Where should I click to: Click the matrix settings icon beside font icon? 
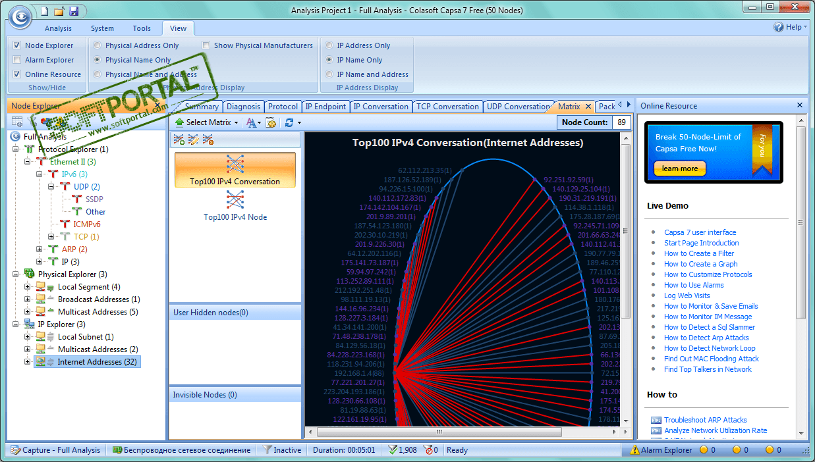pos(271,122)
